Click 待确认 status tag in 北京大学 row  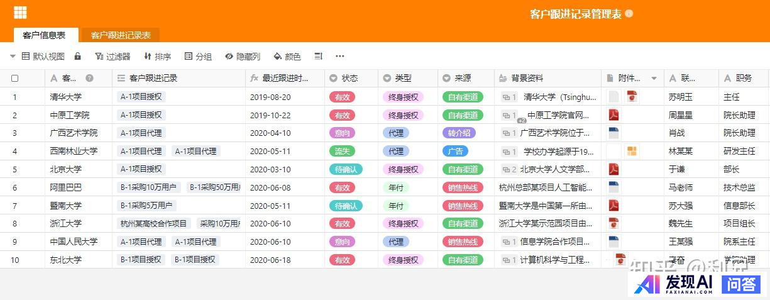[x=346, y=169]
